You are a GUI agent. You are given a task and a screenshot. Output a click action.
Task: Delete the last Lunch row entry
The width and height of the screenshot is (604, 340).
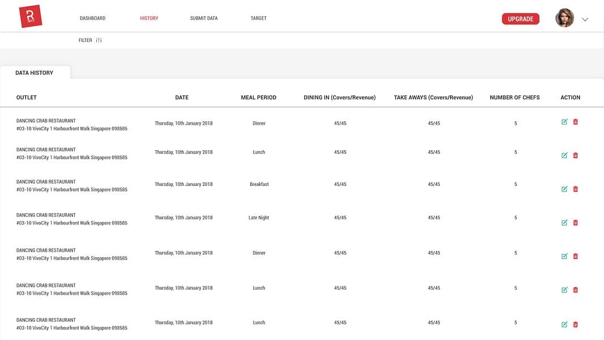tap(576, 324)
